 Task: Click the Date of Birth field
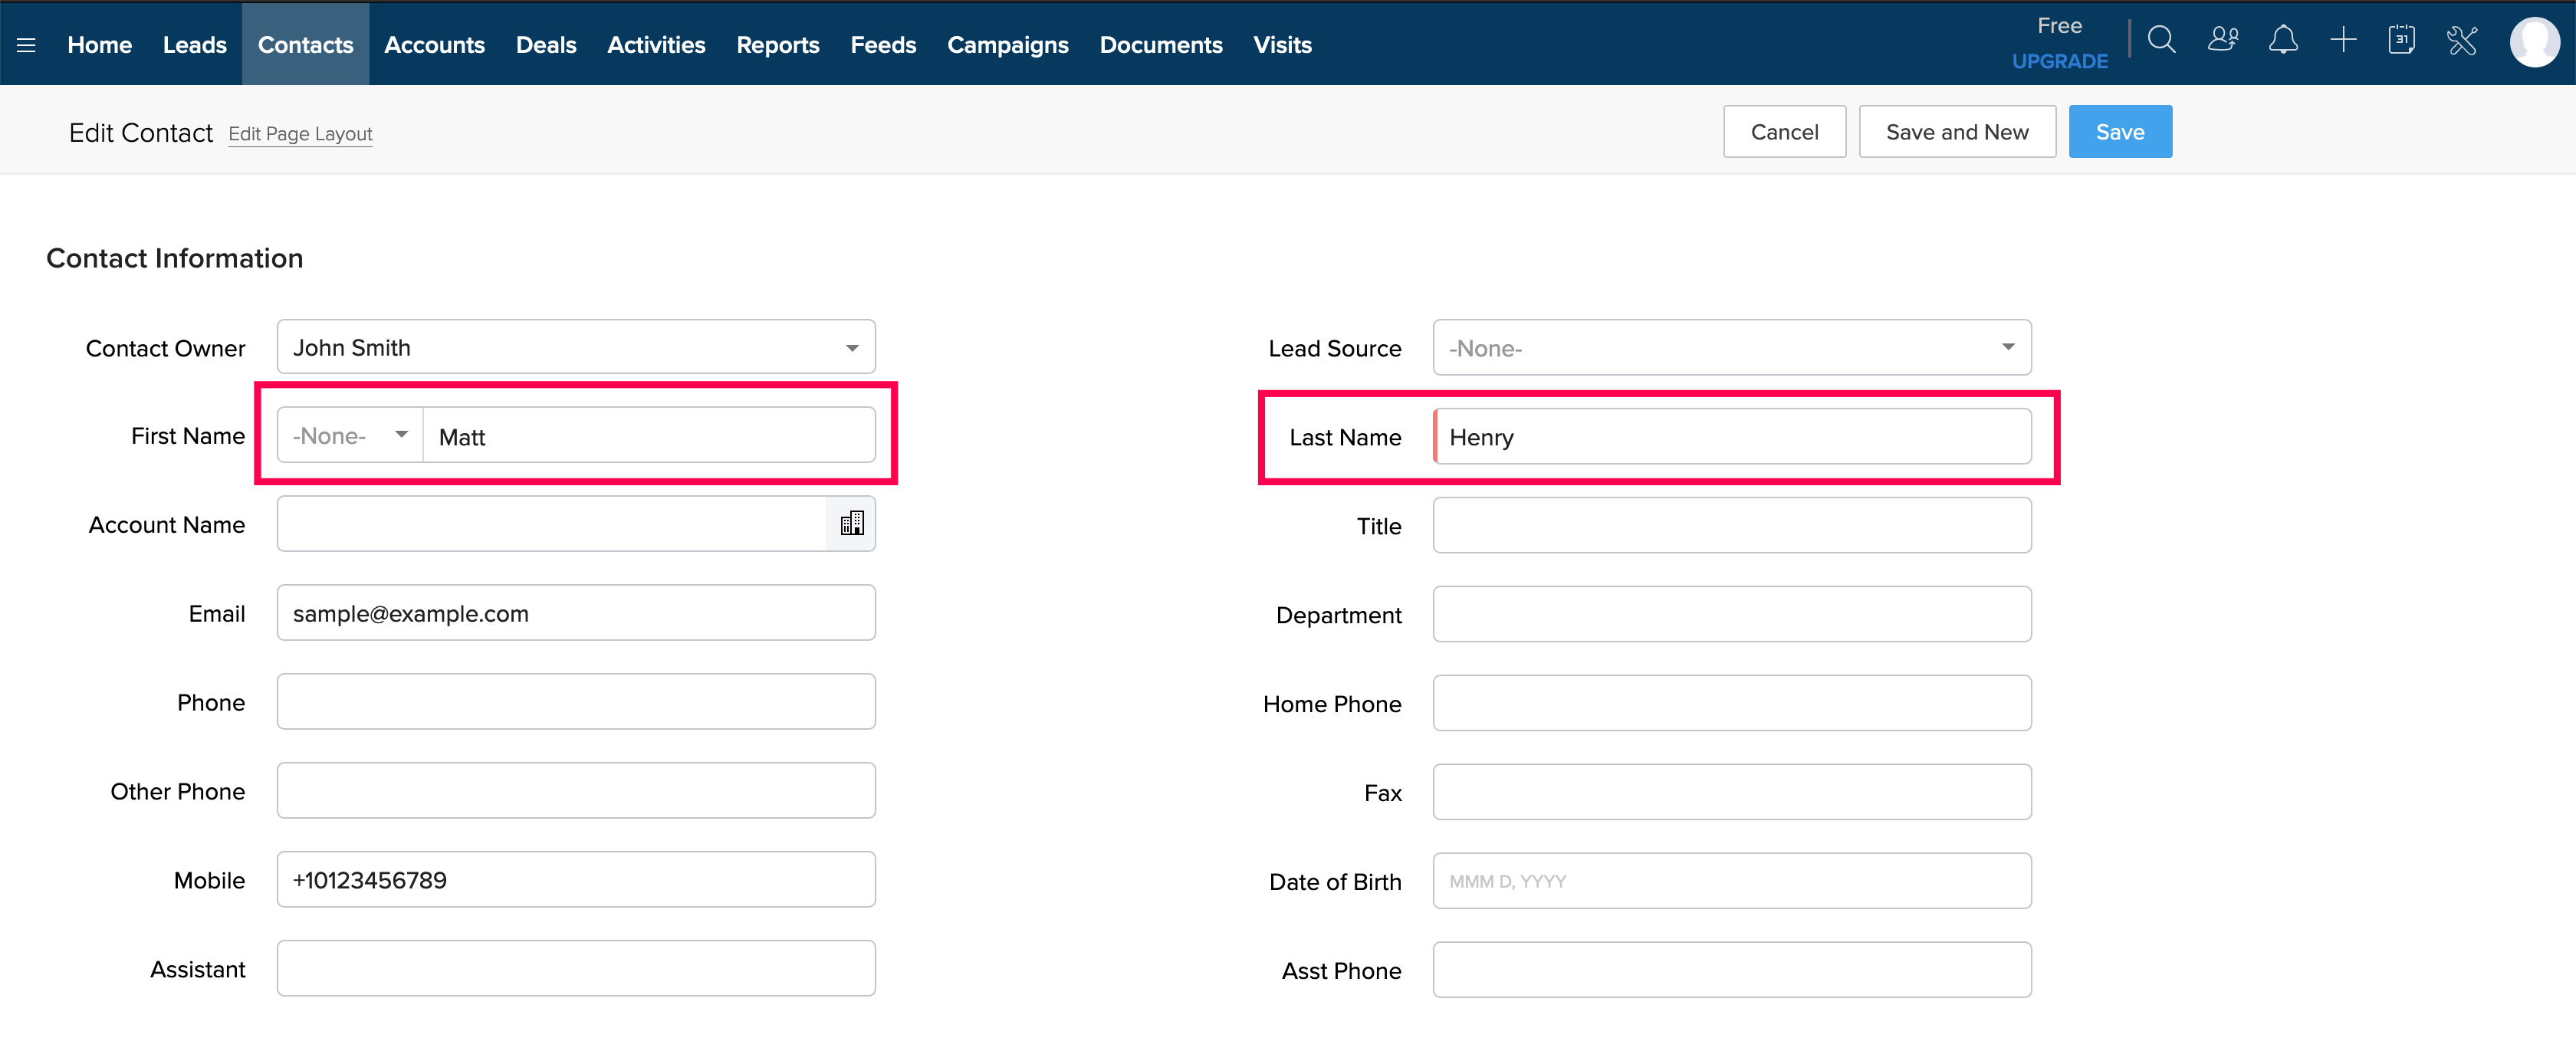pyautogui.click(x=1731, y=881)
